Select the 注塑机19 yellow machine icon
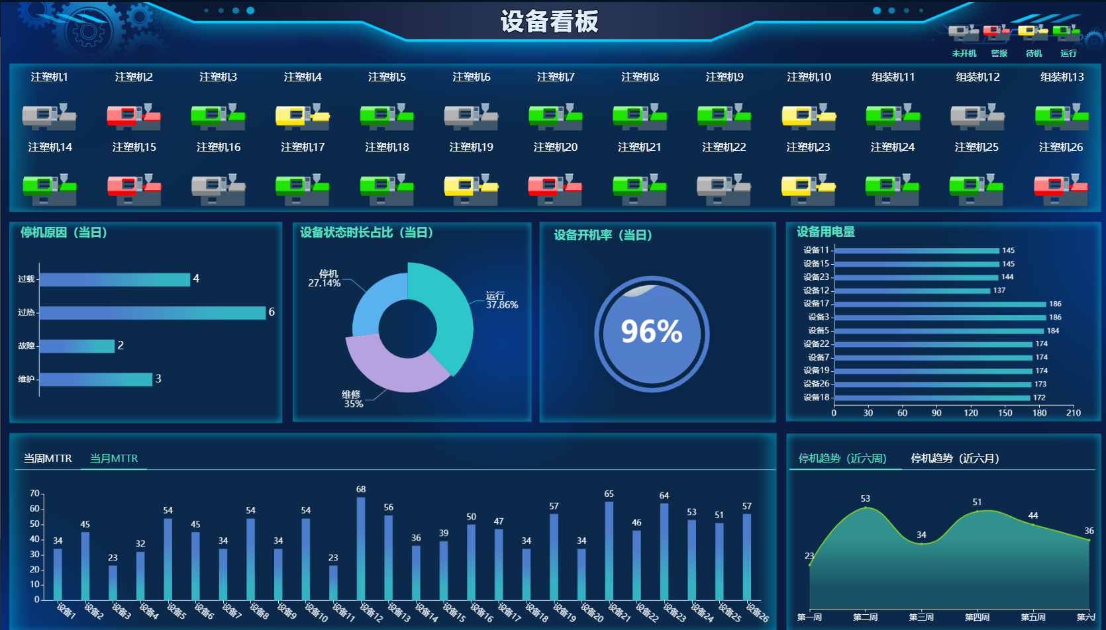Viewport: 1106px width, 630px height. [472, 187]
